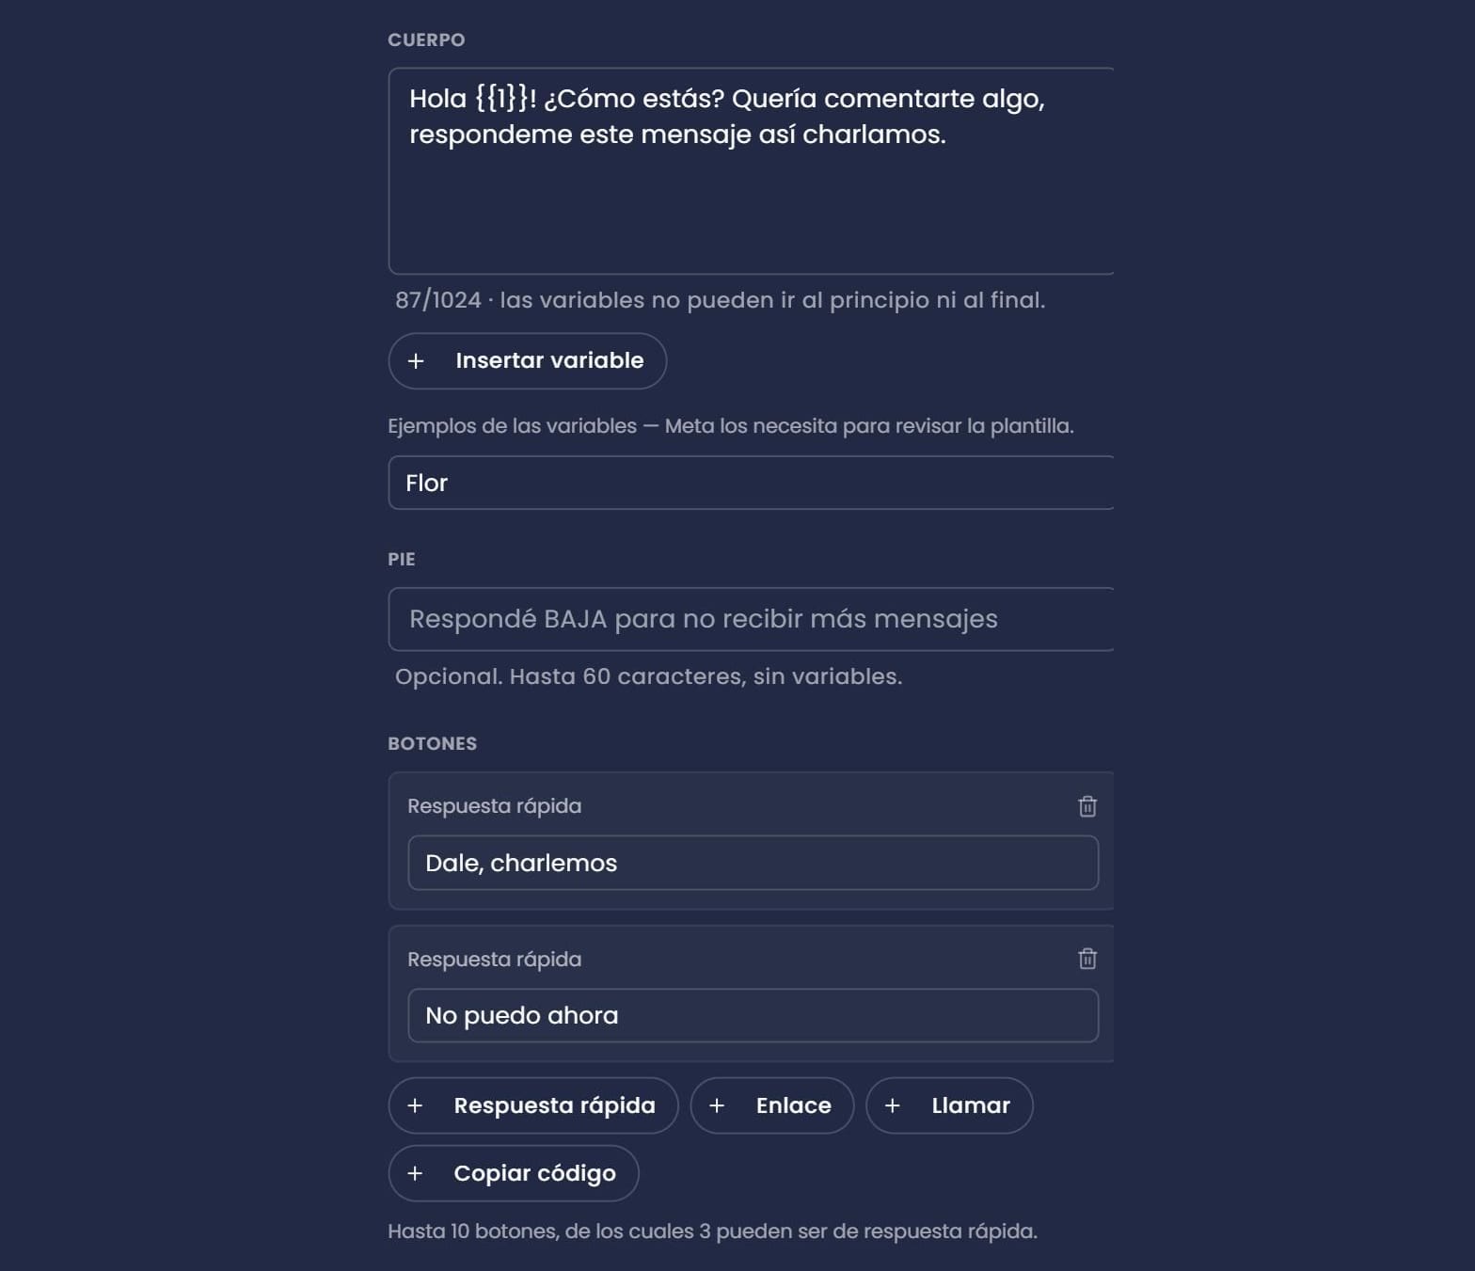Click the second 'Respuesta rápida' card label
Screen dimensions: 1475x1271
(494, 959)
